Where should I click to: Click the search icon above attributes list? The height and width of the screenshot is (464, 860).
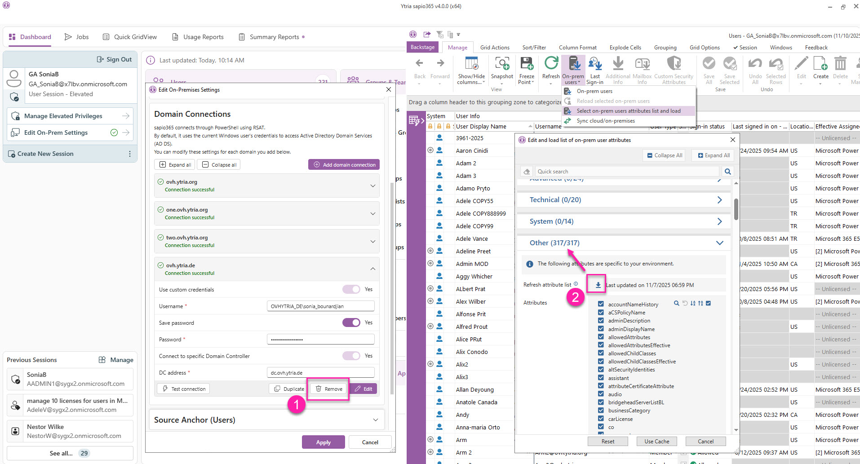pyautogui.click(x=676, y=303)
